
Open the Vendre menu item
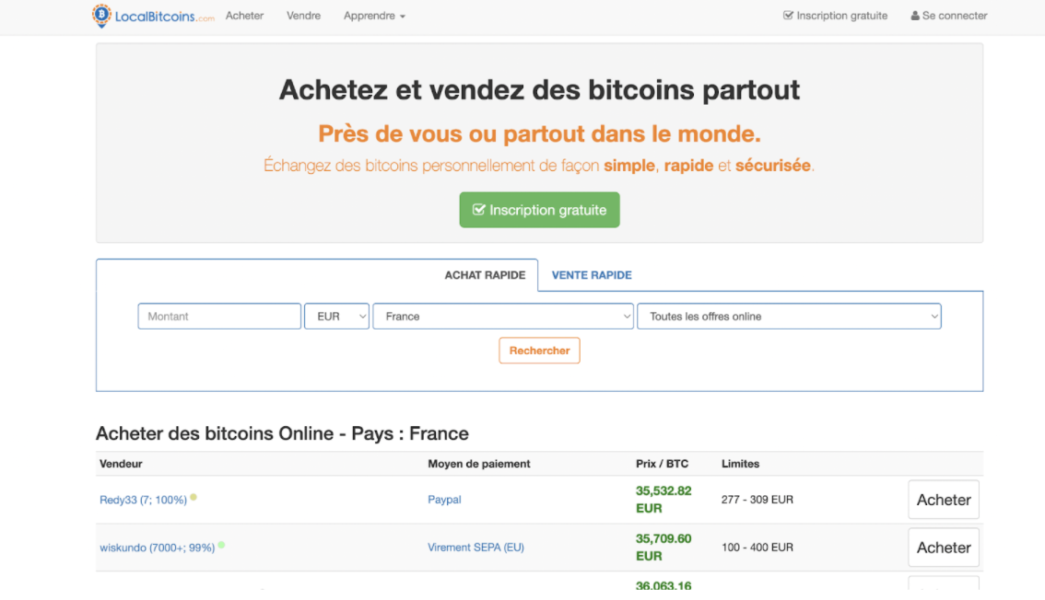click(303, 16)
